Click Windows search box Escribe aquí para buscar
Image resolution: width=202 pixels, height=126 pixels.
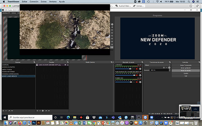click(x=30, y=117)
